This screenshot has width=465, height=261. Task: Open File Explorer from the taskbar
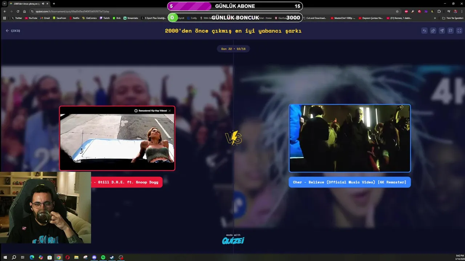76,257
